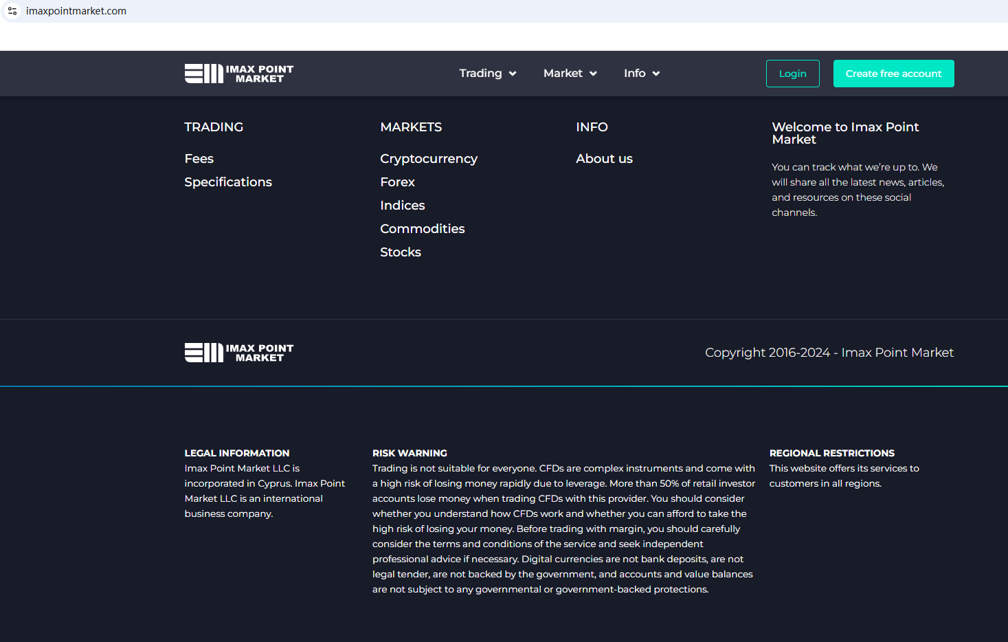
Task: Expand the Market dropdown menu
Action: 570,74
